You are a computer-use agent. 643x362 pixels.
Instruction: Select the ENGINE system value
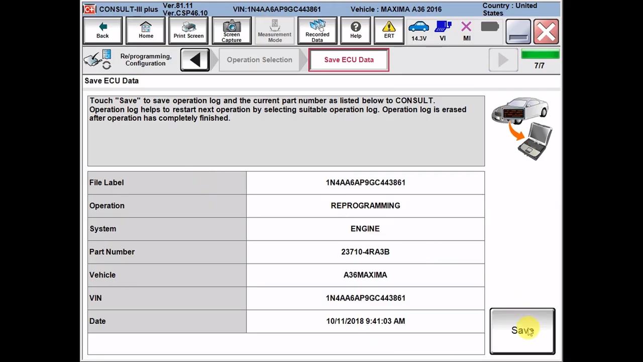pos(365,229)
